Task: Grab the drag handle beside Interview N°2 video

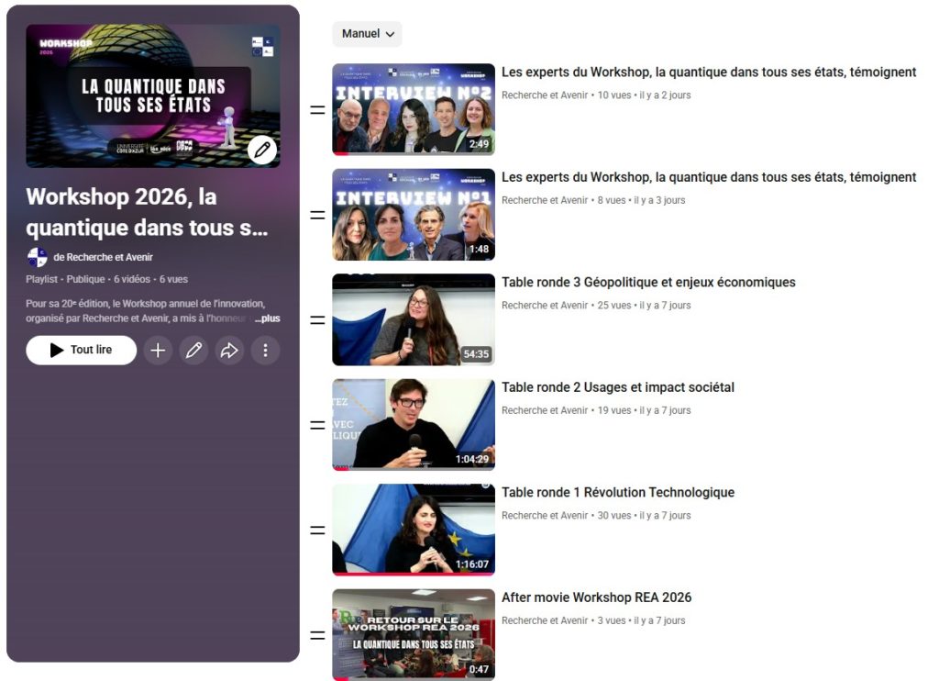Action: coord(317,110)
